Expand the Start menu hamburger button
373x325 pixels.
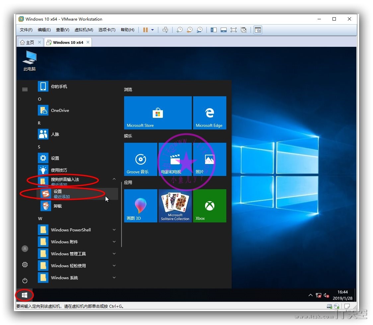[25, 89]
